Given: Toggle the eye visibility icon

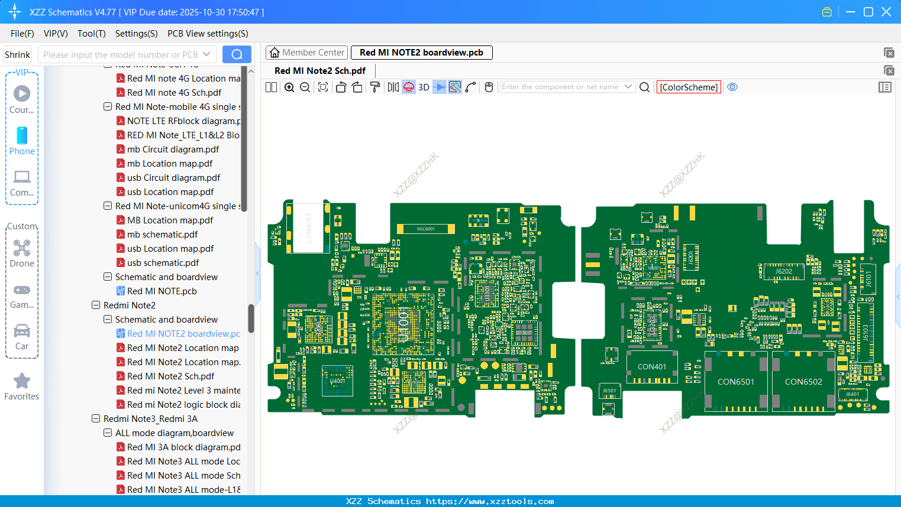Looking at the screenshot, I should tap(732, 87).
